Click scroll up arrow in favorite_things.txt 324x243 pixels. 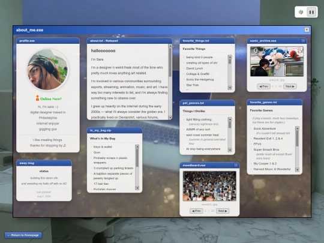[230, 56]
